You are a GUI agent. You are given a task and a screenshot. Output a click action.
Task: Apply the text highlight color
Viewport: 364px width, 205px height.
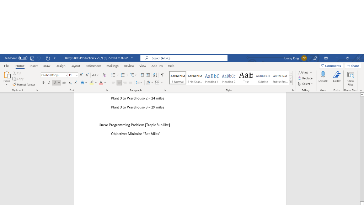point(92,83)
